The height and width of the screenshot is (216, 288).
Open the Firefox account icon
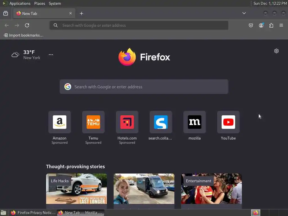coord(261,25)
